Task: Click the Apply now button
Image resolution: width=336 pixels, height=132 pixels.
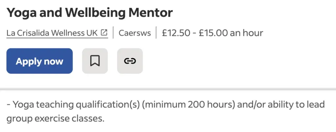Action: point(39,61)
